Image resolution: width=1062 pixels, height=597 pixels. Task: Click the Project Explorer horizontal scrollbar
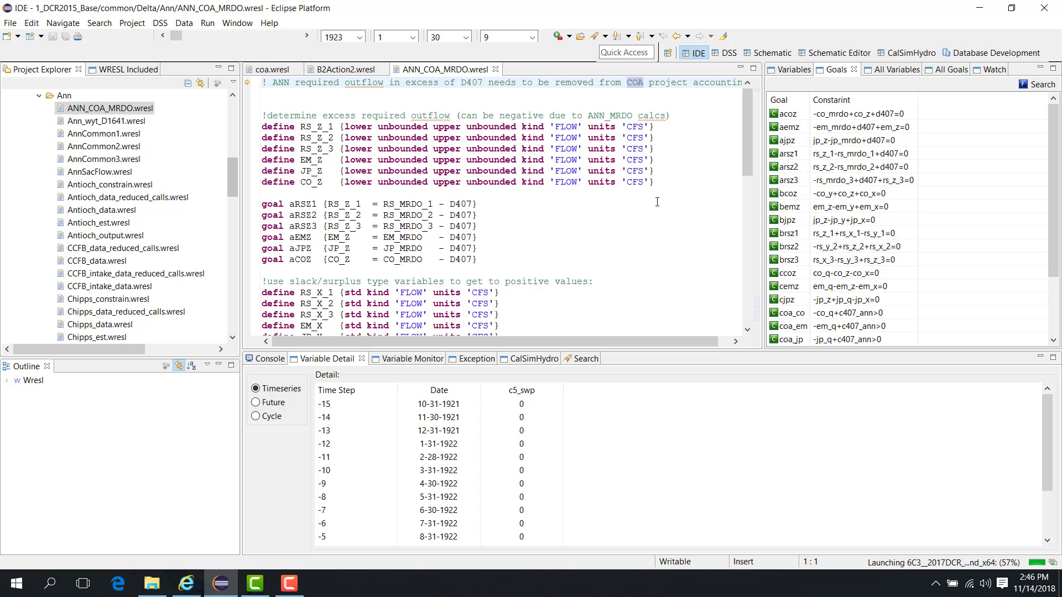(x=79, y=349)
